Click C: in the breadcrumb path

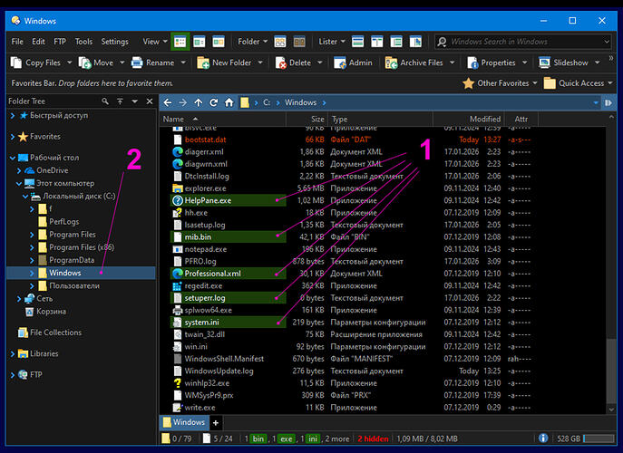tap(267, 102)
